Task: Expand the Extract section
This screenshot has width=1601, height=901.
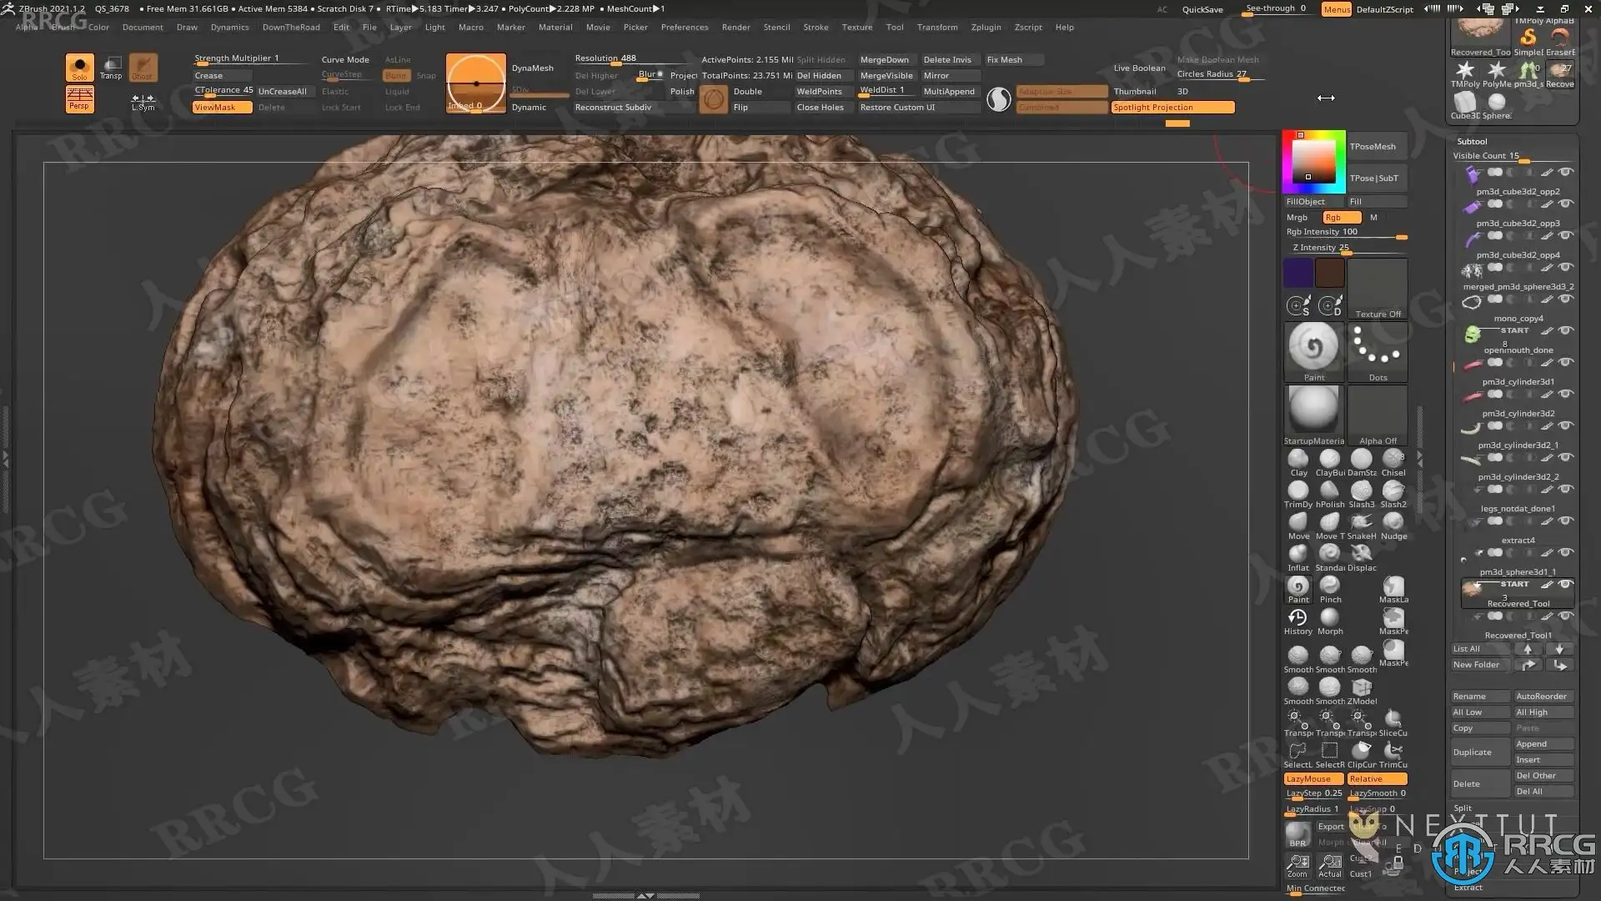Action: click(x=1468, y=887)
